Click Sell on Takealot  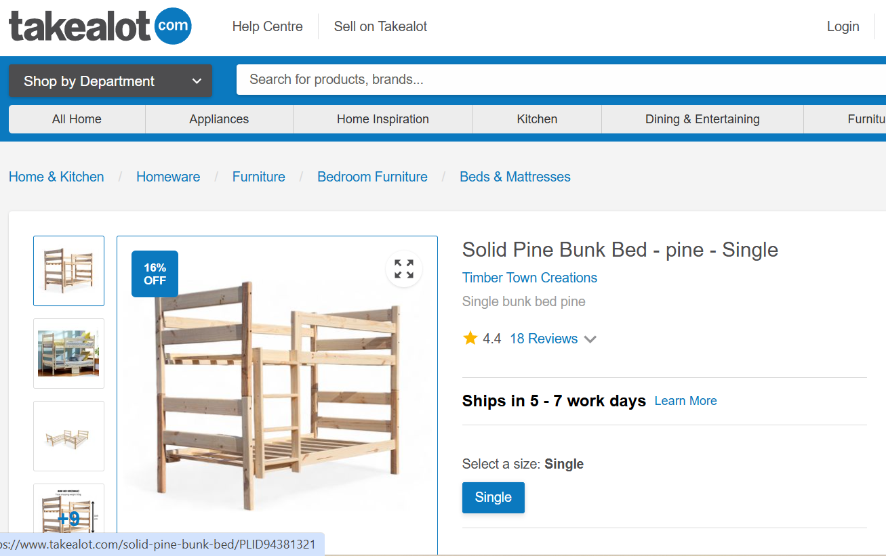(x=380, y=26)
